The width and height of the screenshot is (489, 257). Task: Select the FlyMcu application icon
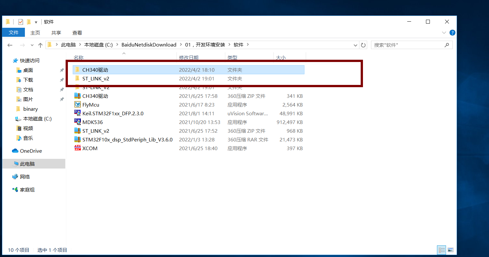point(78,105)
